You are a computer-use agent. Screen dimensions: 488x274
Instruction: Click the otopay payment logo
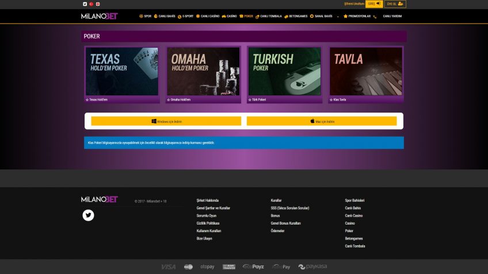click(x=207, y=267)
